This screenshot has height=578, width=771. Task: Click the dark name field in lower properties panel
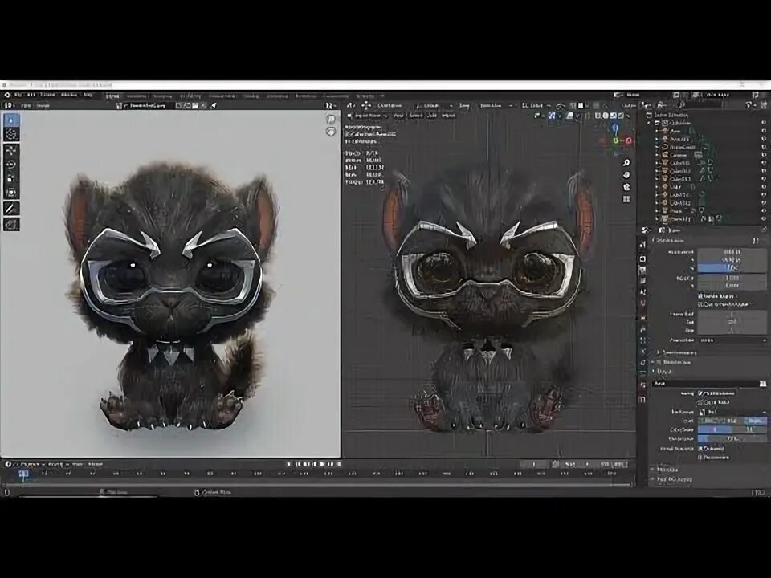(704, 384)
